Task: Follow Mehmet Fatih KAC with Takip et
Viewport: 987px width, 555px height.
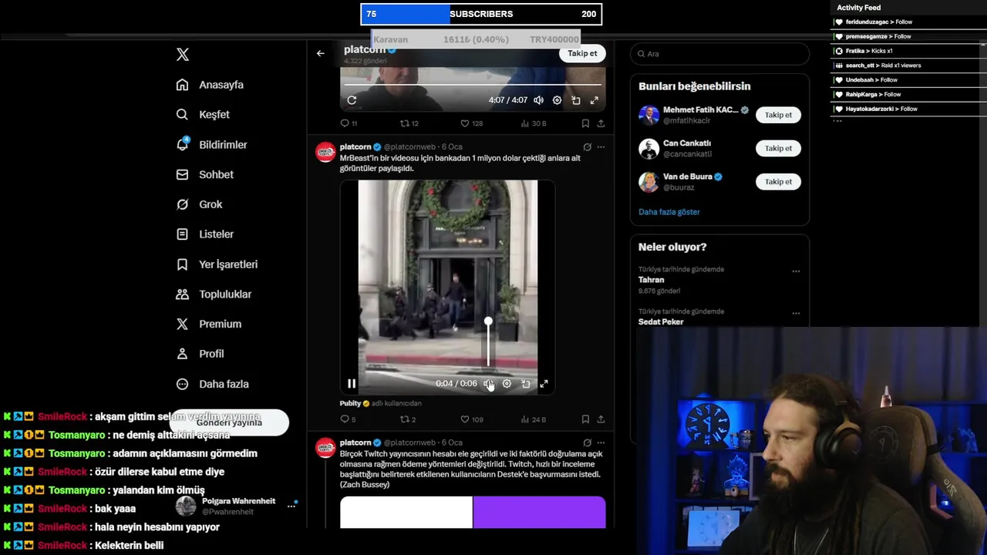Action: [778, 115]
